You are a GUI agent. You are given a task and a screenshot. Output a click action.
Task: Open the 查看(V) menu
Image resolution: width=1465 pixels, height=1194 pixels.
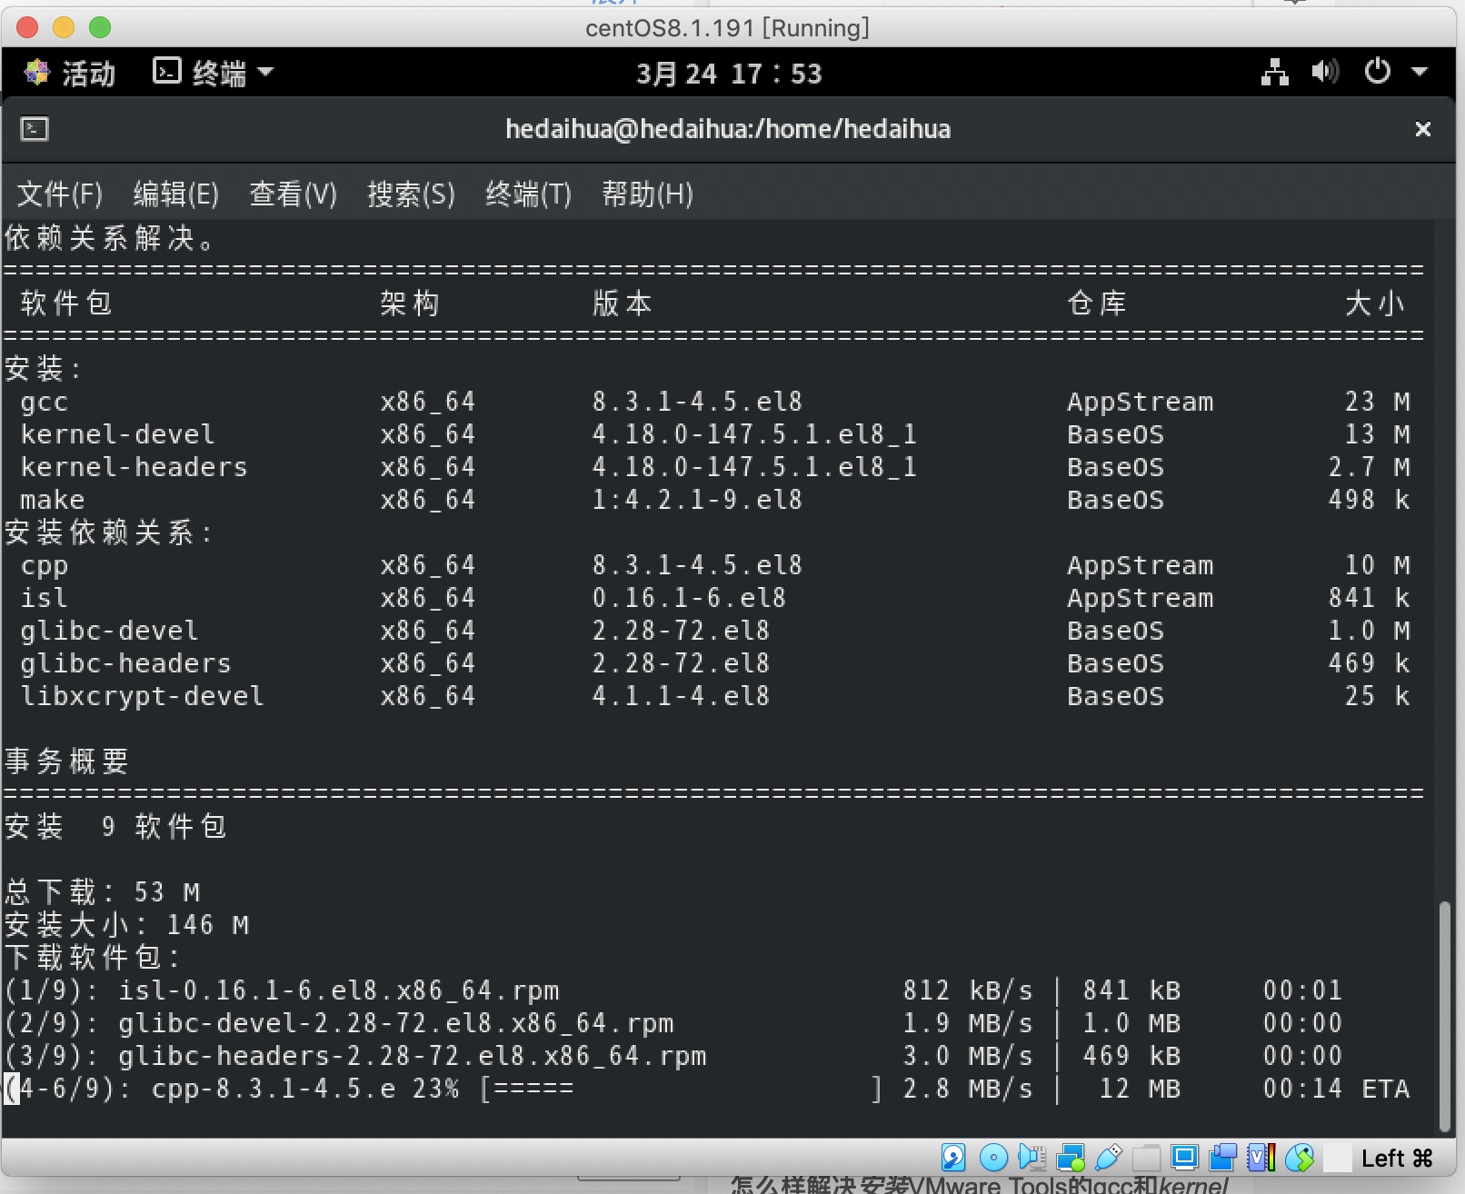pos(294,194)
